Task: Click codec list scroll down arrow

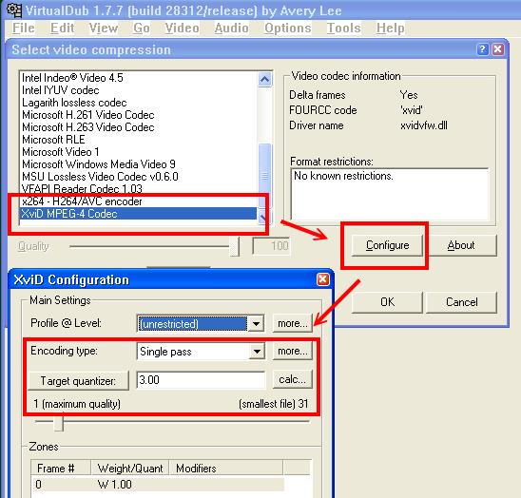Action: [264, 217]
